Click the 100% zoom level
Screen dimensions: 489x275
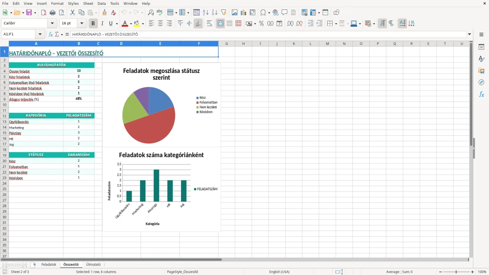(482, 272)
